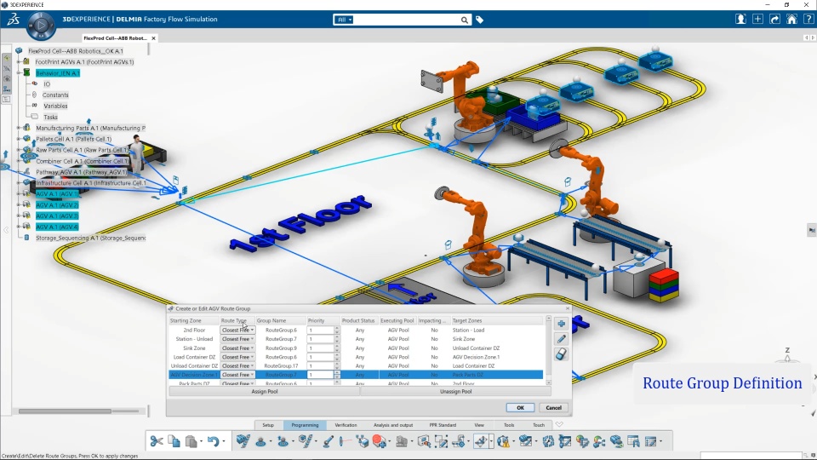Switch to the PPR Standard tab
The height and width of the screenshot is (460, 817).
443,425
